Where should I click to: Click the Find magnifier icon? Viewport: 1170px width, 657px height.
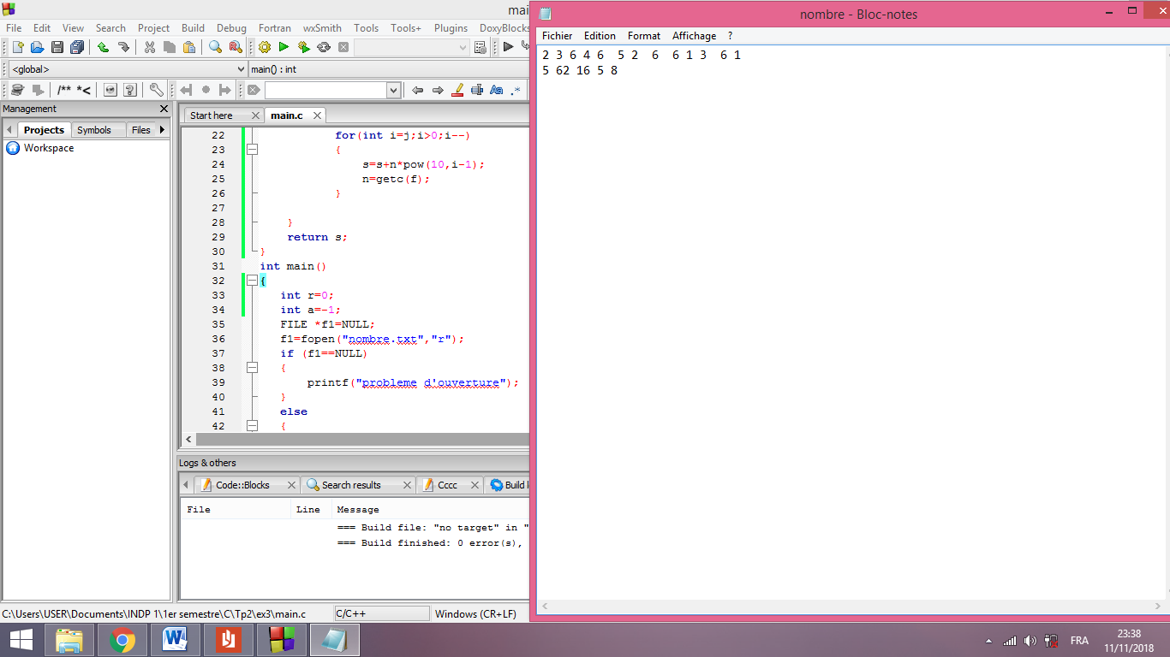coord(215,47)
